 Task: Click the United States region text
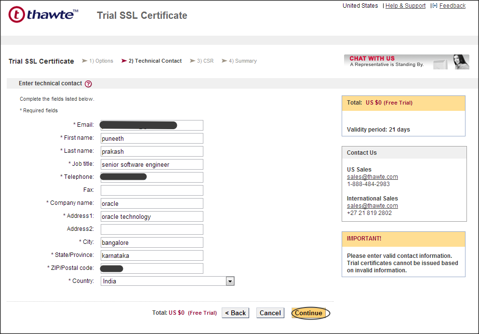(360, 5)
